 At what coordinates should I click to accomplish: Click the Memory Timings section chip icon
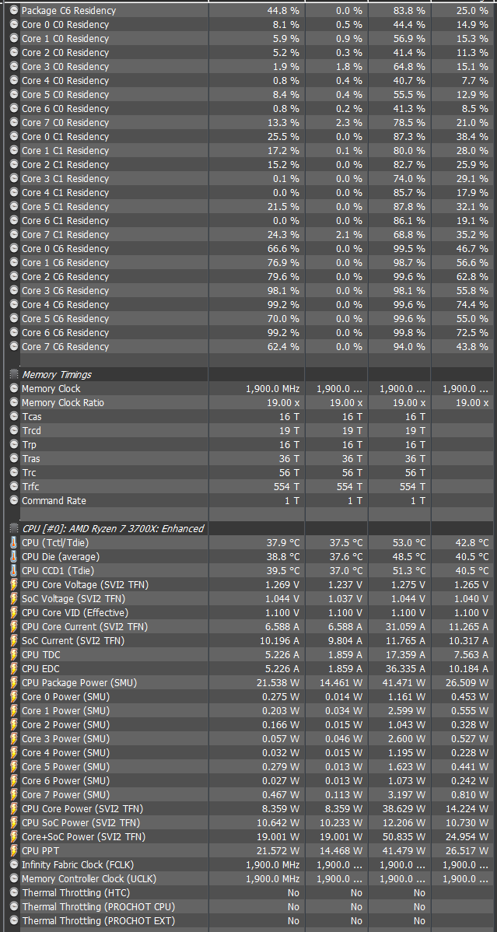pyautogui.click(x=14, y=374)
